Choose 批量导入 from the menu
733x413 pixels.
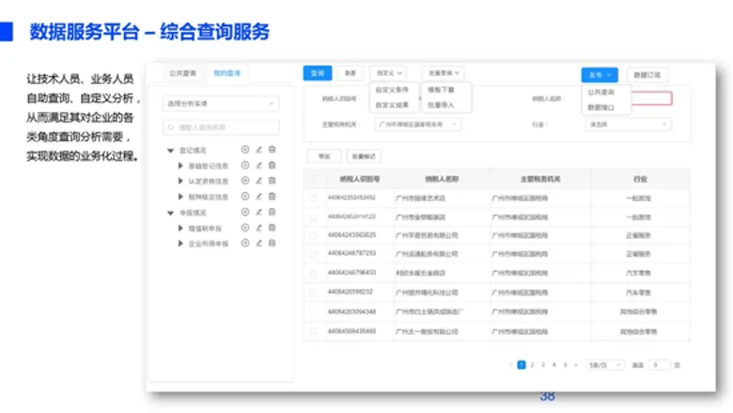442,104
